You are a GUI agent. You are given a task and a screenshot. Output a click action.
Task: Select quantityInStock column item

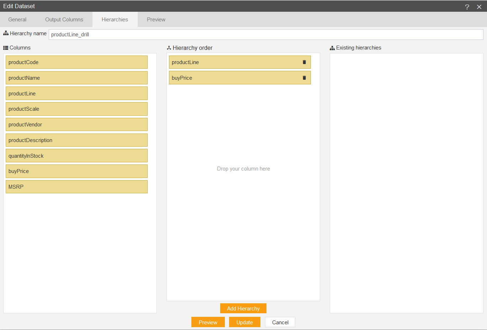(x=76, y=156)
